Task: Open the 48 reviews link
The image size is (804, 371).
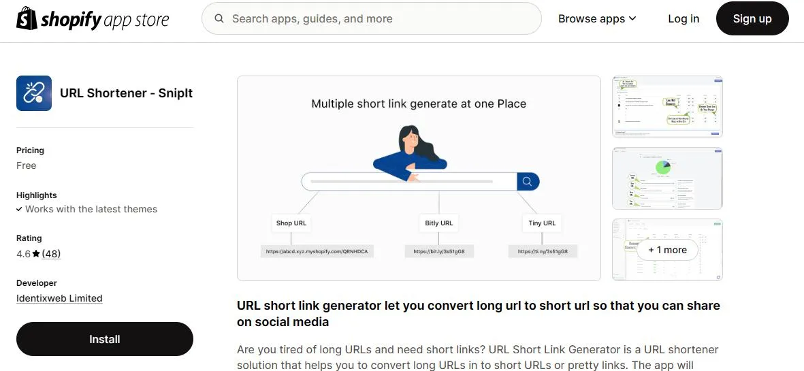Action: [x=51, y=254]
